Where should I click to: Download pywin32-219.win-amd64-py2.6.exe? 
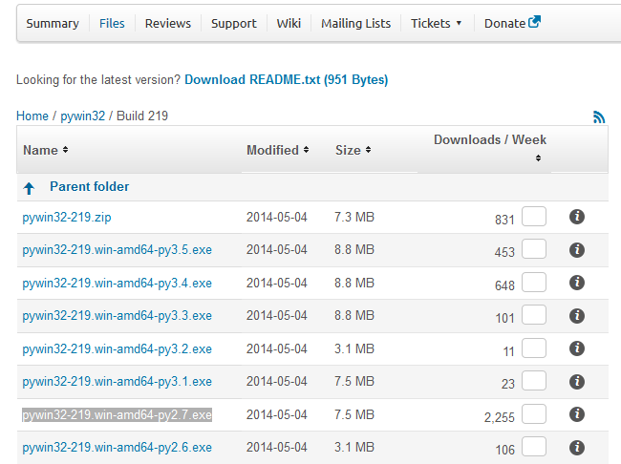coord(117,448)
